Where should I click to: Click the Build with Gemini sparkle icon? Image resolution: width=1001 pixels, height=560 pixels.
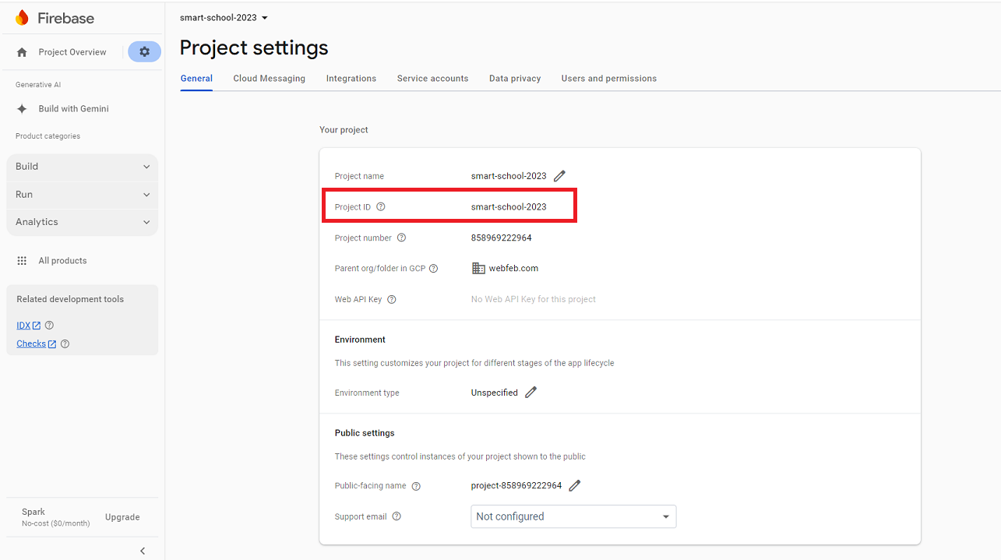22,109
